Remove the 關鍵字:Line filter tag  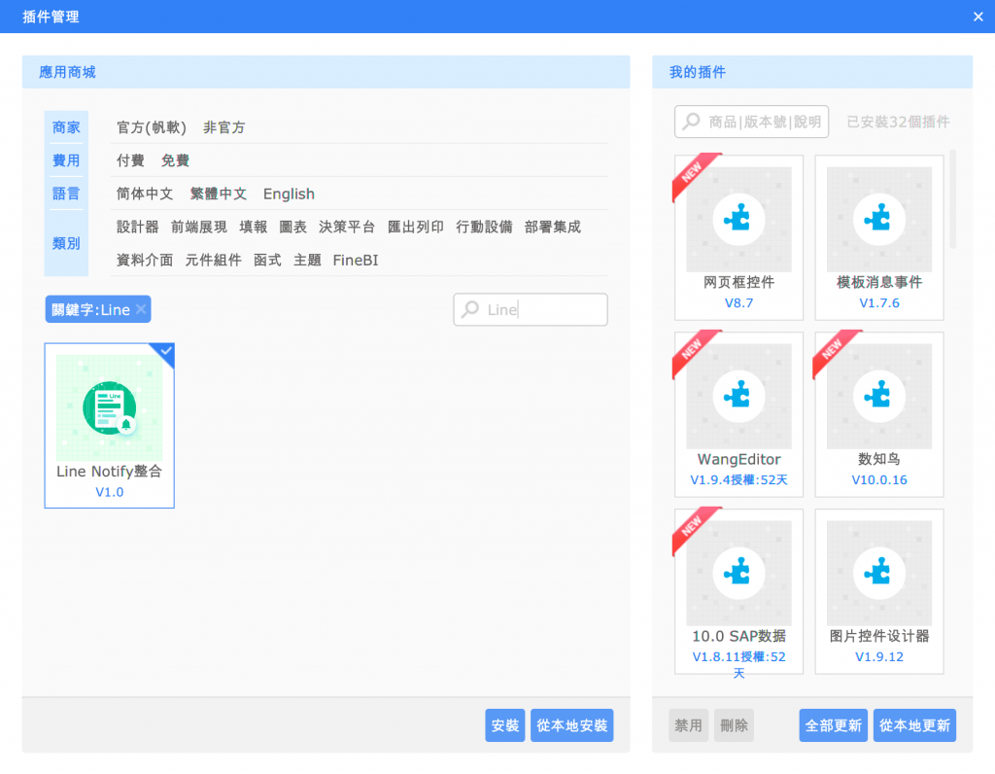[x=141, y=309]
